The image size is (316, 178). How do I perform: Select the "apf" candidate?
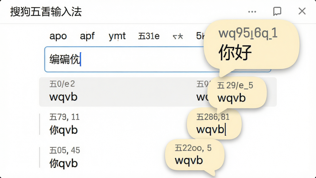pyautogui.click(x=87, y=36)
